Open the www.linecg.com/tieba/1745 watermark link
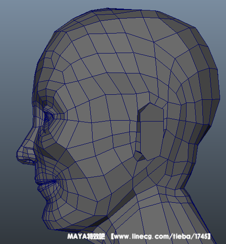Viewport: 226px width, 244px height. point(161,236)
